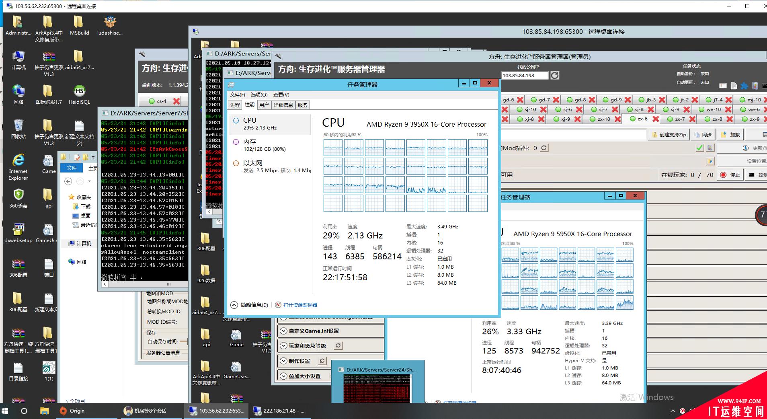Screen dimensions: 767x419
Task: Select the 目录链接 file icon
Action: pos(18,371)
